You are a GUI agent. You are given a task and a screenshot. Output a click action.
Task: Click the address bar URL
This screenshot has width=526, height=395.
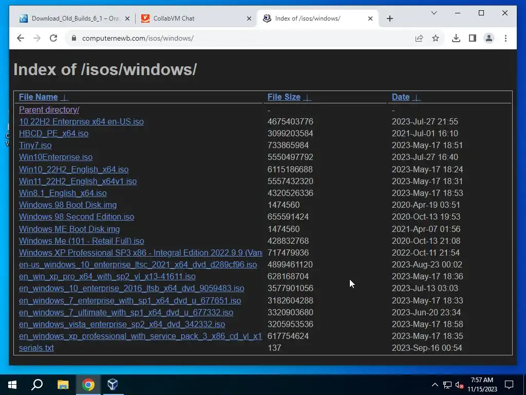pyautogui.click(x=138, y=38)
